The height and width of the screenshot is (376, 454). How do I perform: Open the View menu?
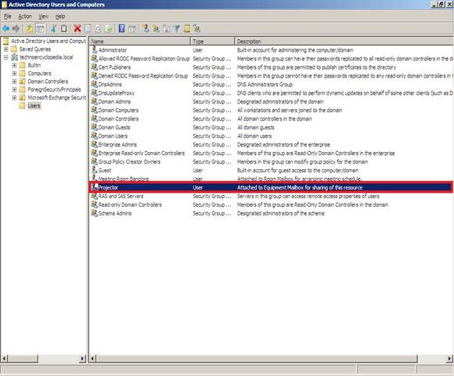coord(44,16)
